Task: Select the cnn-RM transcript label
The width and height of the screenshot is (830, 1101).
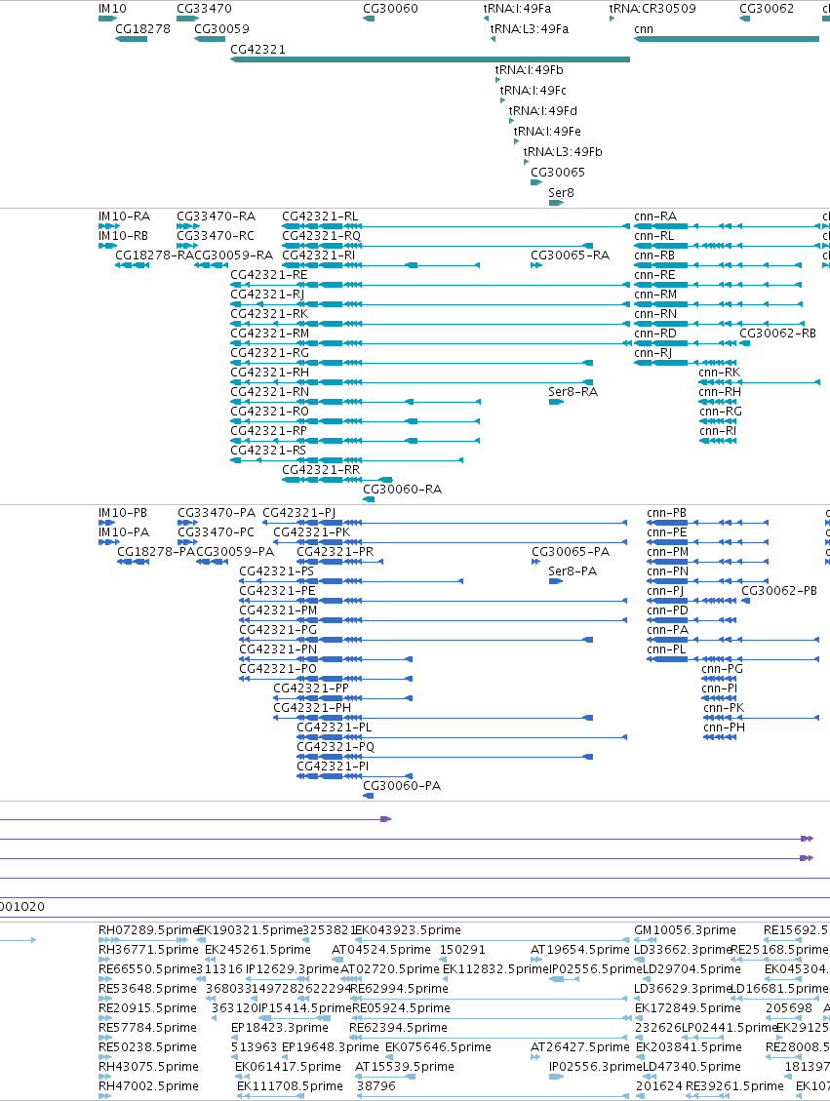Action: tap(655, 295)
